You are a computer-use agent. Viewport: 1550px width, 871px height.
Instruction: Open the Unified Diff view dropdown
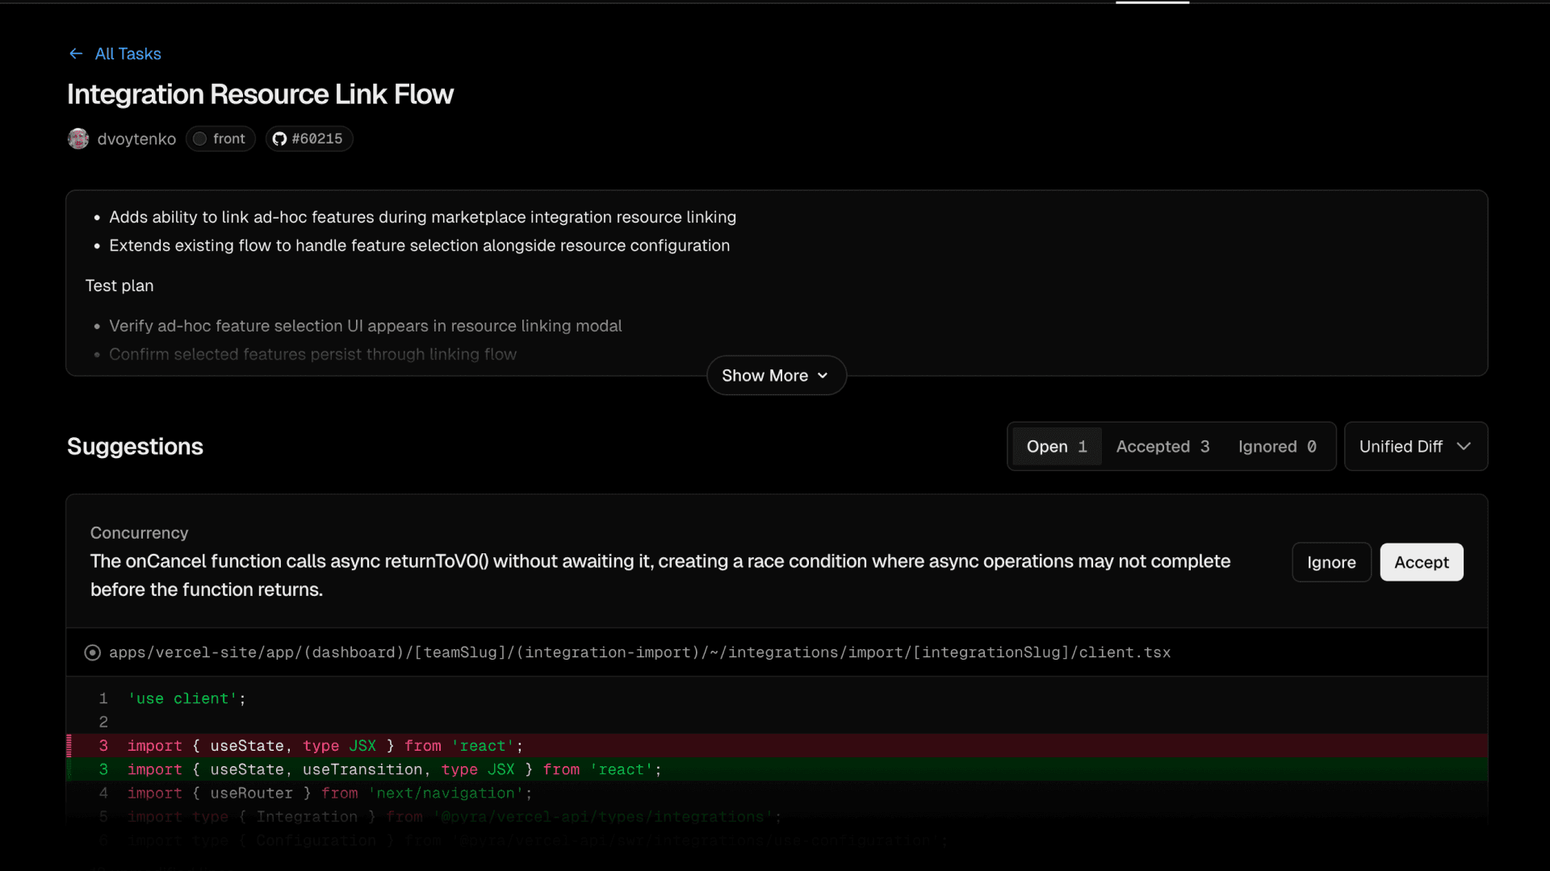1402,447
